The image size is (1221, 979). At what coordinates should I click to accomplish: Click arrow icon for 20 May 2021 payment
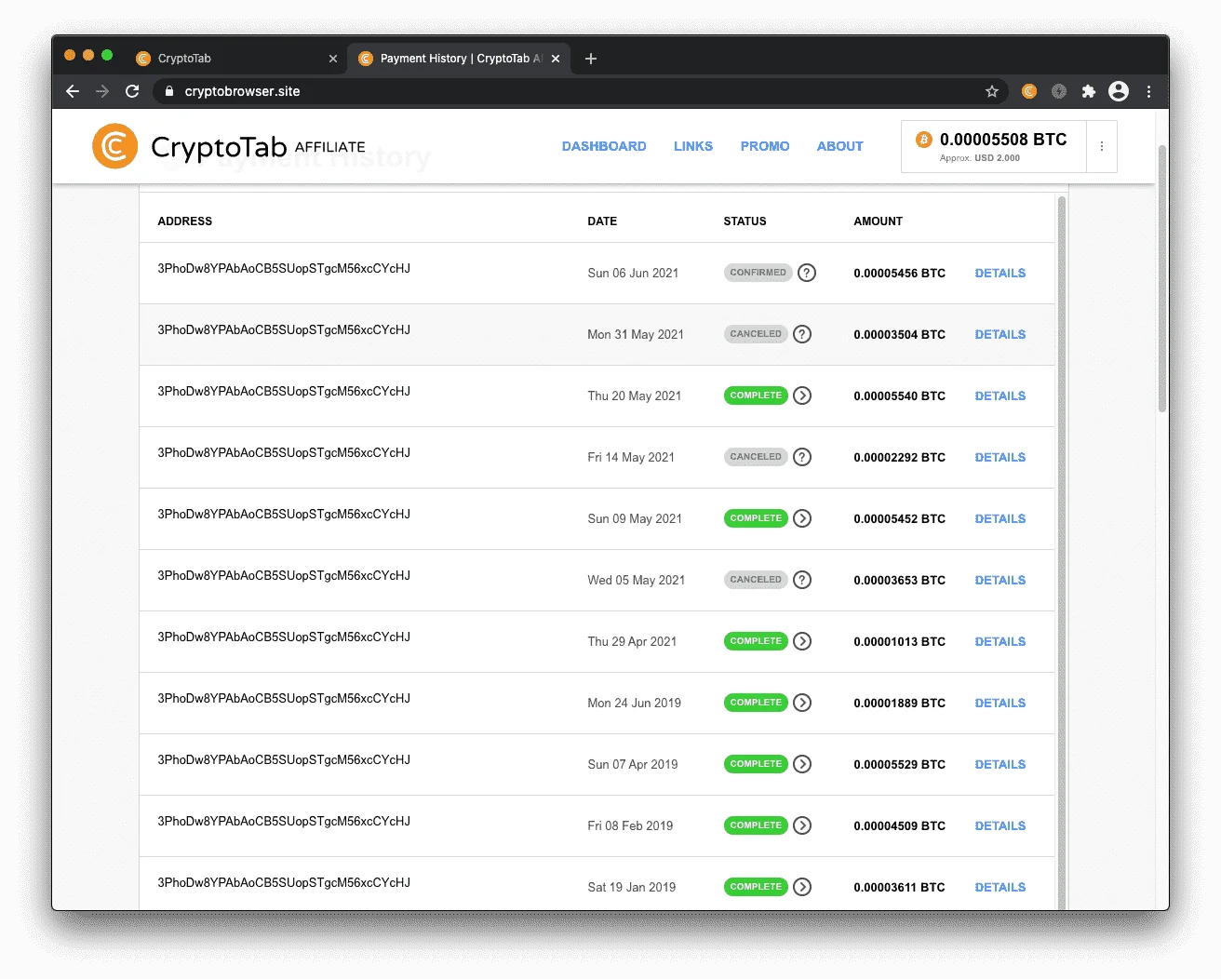802,396
